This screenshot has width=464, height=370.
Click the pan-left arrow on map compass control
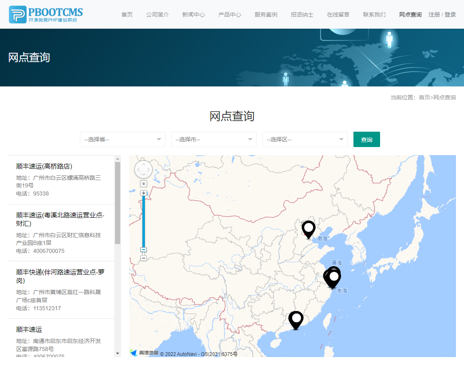(x=138, y=169)
